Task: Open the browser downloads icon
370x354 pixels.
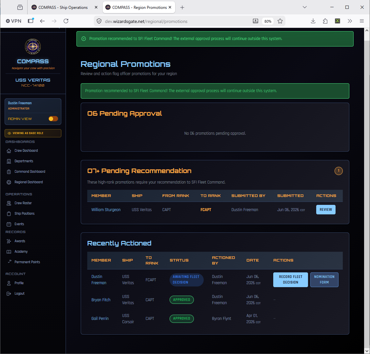Action: pyautogui.click(x=313, y=21)
